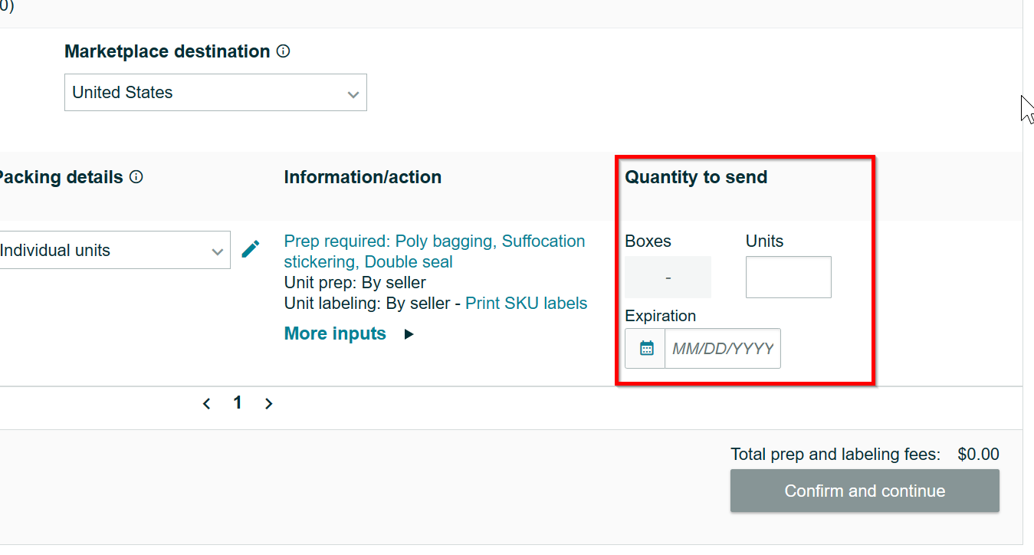
Task: Expand the More inputs text link
Action: coord(335,334)
